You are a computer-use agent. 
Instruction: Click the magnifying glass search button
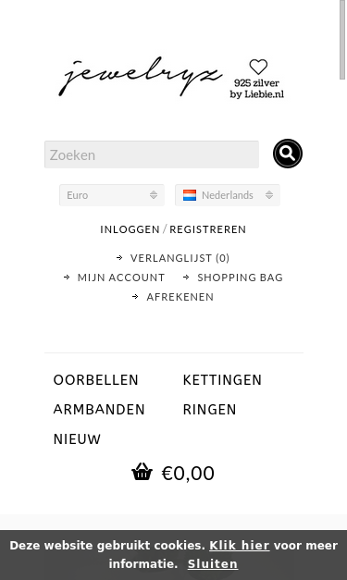(x=288, y=154)
